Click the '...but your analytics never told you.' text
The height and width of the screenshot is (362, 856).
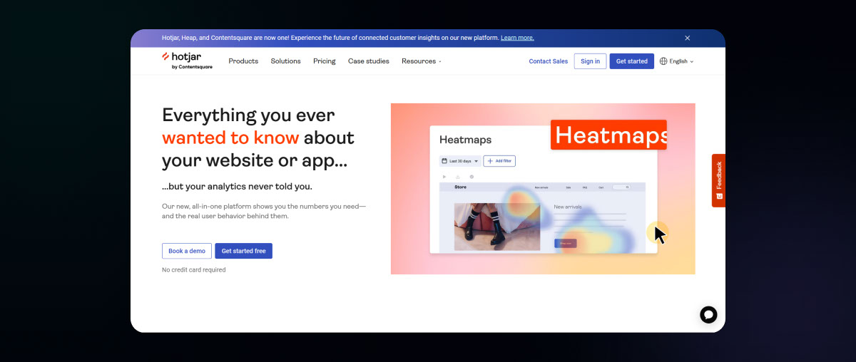[x=237, y=187]
